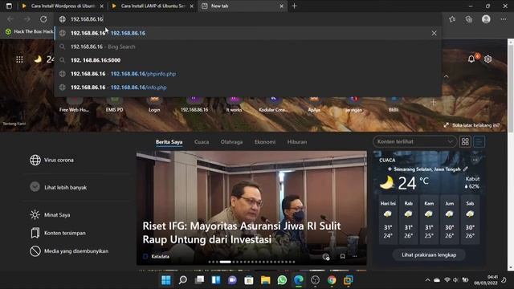This screenshot has height=289, width=514.
Task: Select the Rab forecast day
Action: click(x=409, y=219)
